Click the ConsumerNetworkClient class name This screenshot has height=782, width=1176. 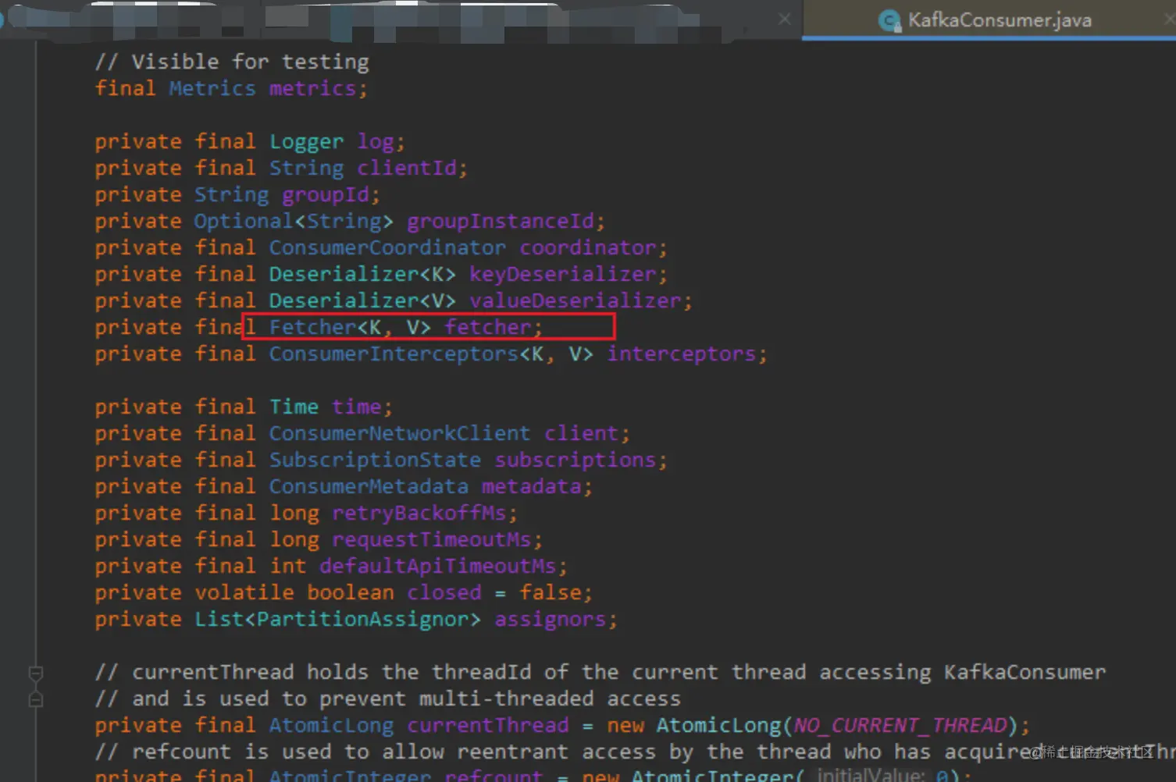coord(400,433)
